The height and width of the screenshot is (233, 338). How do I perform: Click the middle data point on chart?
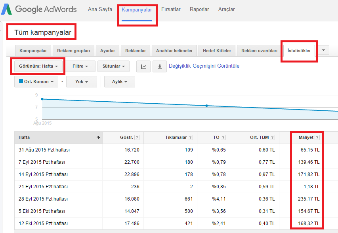click(x=206, y=106)
